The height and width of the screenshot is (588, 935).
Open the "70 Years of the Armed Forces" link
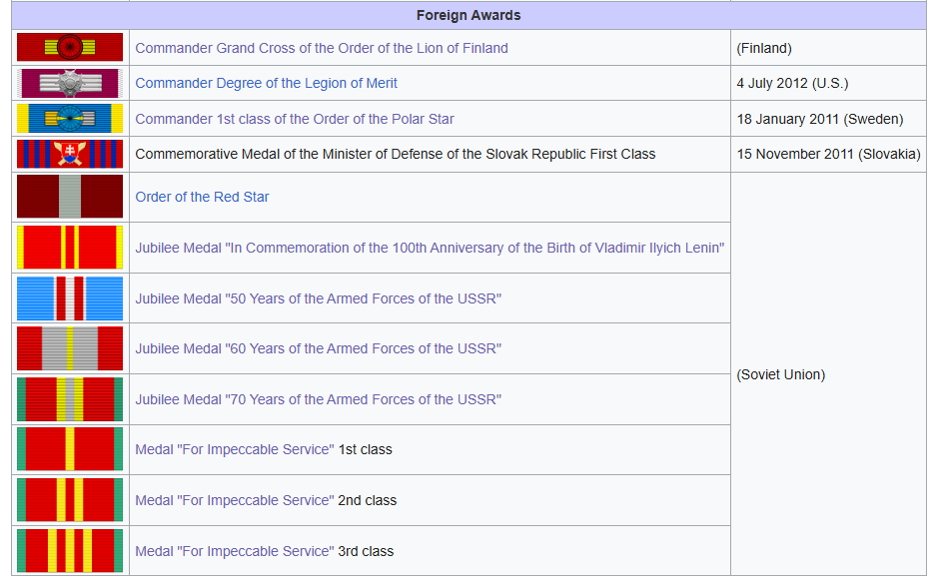pos(318,400)
